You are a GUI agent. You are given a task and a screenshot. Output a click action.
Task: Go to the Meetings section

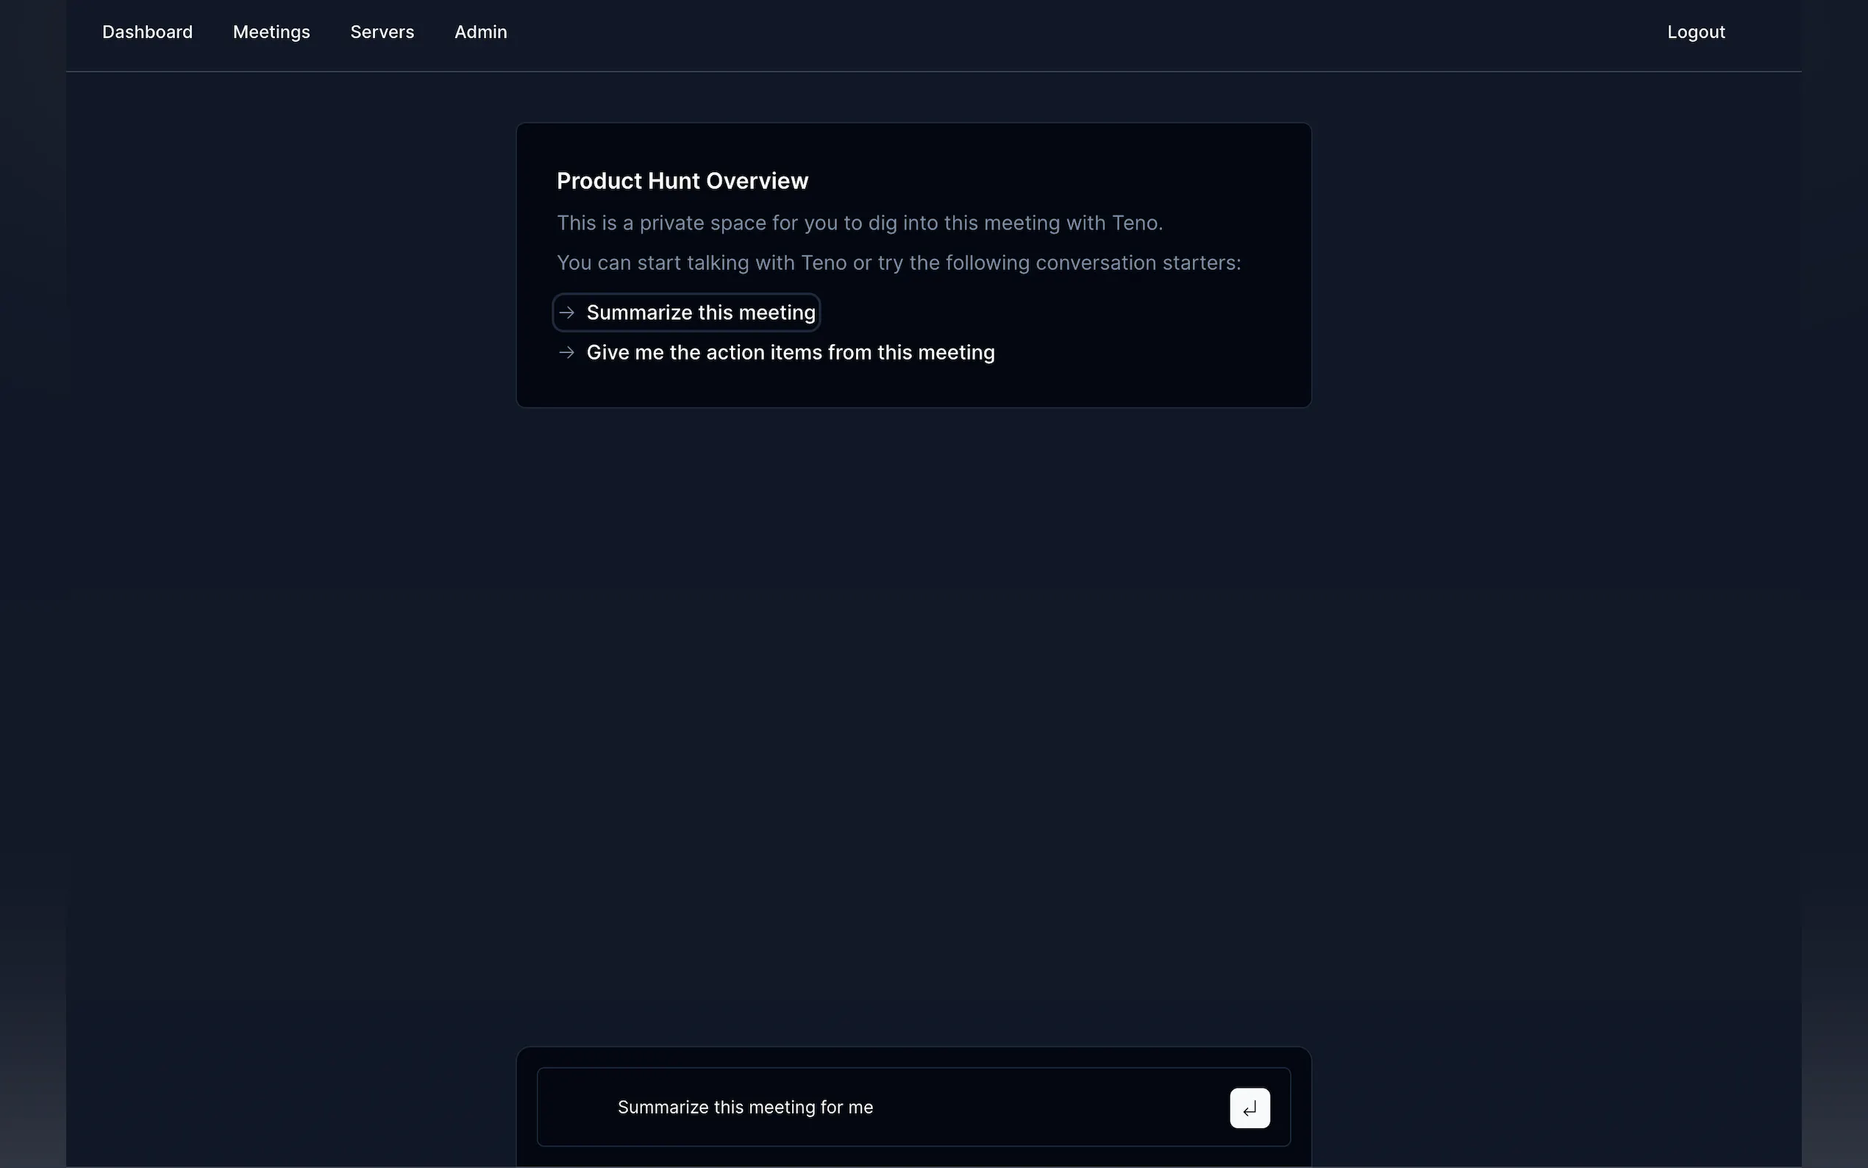click(x=271, y=32)
